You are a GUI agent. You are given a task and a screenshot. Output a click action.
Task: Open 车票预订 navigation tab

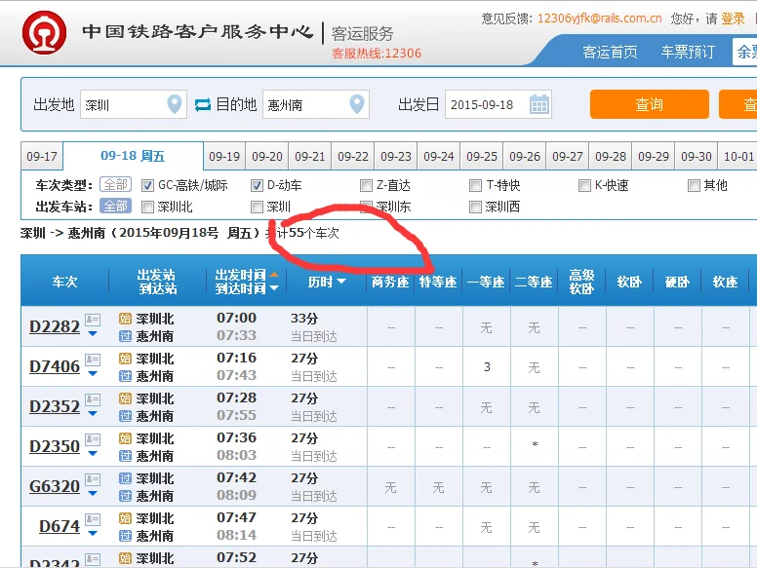(688, 52)
